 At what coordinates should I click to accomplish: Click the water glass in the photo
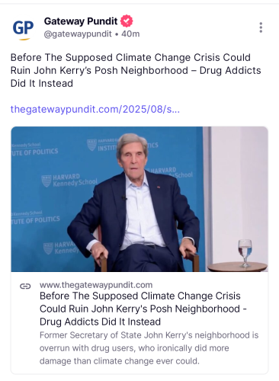coord(245,253)
